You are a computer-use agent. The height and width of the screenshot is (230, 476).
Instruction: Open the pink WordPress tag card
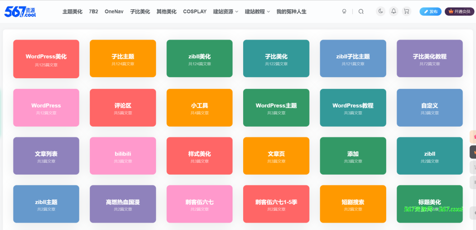click(x=46, y=108)
